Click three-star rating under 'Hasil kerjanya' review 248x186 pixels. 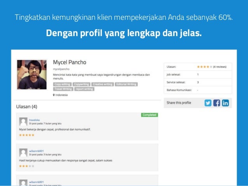coord(26,166)
